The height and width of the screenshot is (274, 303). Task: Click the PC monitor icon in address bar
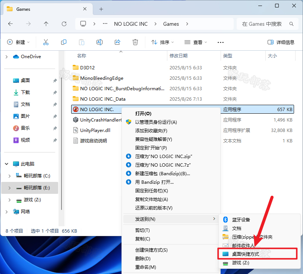click(x=83, y=24)
